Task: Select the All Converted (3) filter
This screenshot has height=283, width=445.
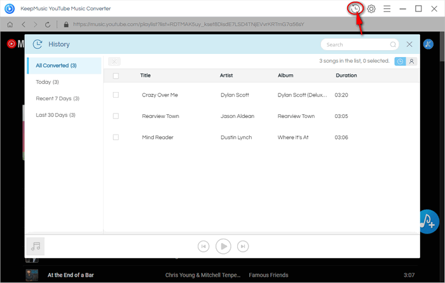Action: point(64,65)
